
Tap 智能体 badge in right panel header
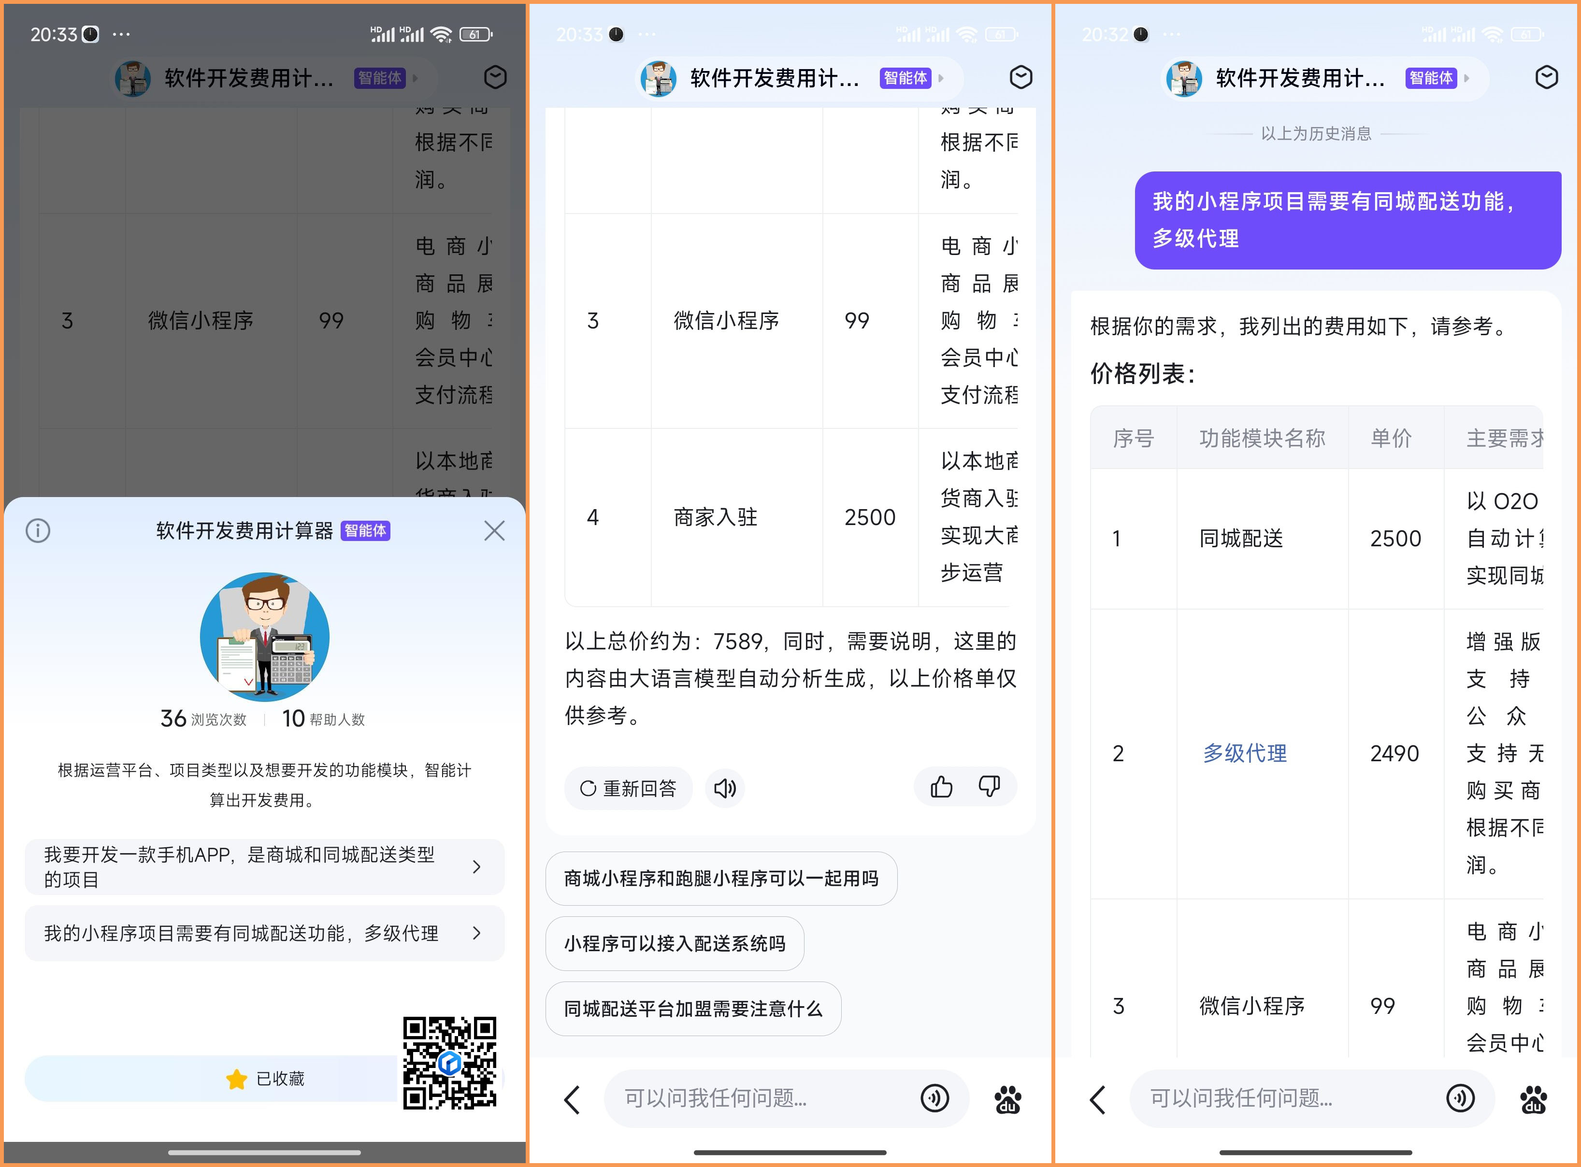pyautogui.click(x=1431, y=78)
